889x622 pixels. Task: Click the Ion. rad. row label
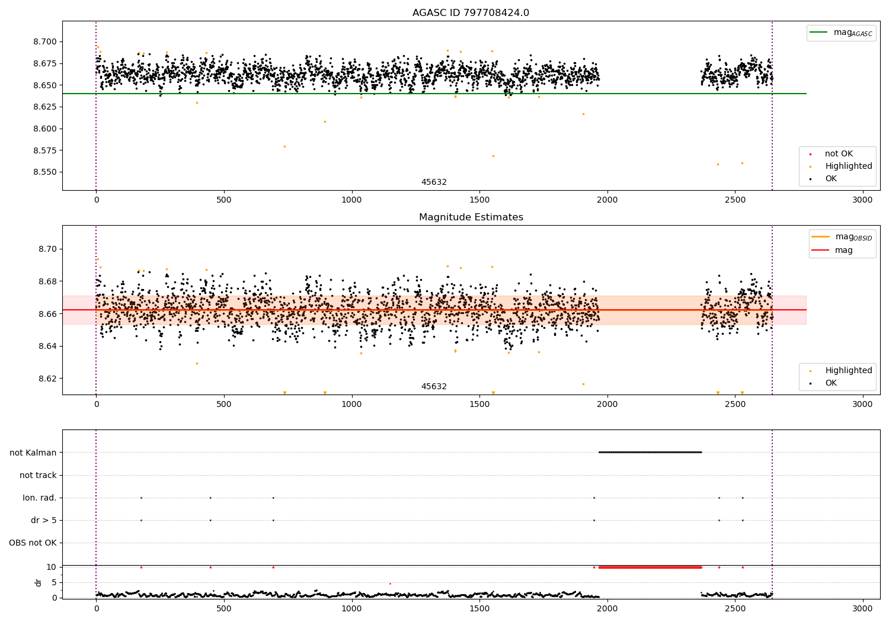coord(40,498)
